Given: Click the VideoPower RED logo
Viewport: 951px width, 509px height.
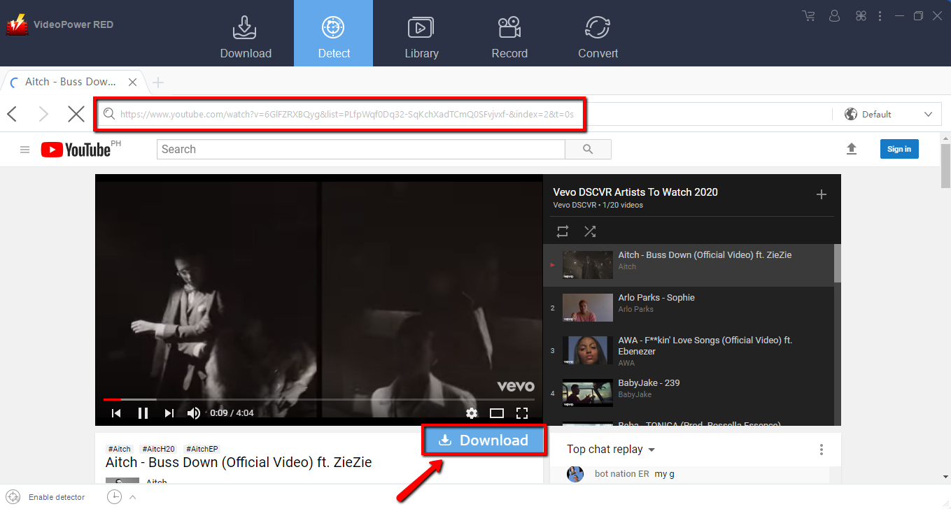Looking at the screenshot, I should tap(17, 25).
